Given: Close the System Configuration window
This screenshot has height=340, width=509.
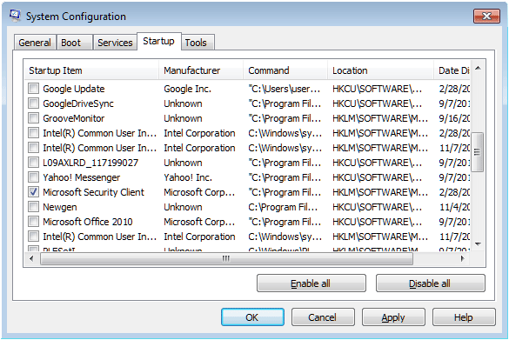Looking at the screenshot, I should [x=486, y=17].
